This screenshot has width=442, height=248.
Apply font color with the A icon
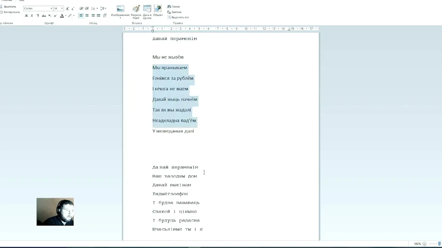62,15
